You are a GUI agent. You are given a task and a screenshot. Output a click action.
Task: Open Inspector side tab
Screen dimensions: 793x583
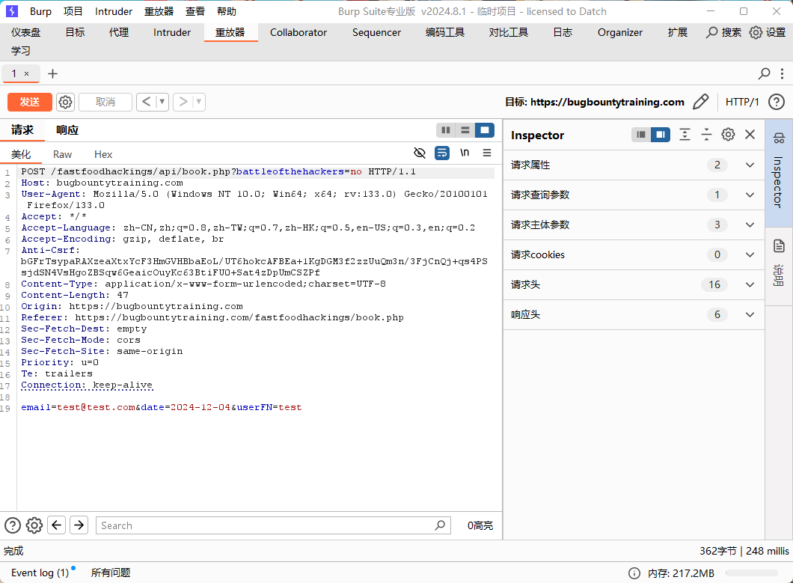pyautogui.click(x=779, y=173)
